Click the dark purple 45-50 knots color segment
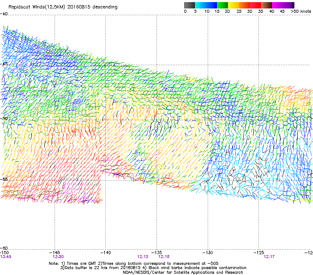 [288, 5]
